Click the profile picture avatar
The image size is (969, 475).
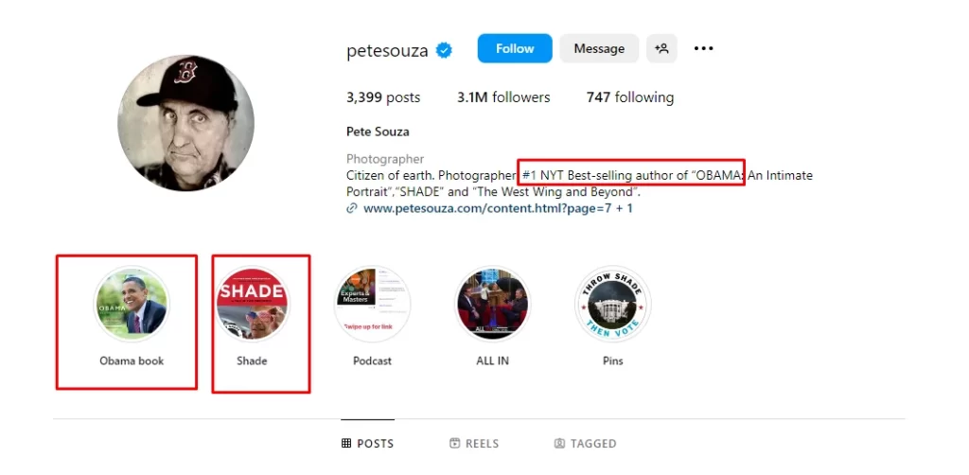tap(185, 123)
